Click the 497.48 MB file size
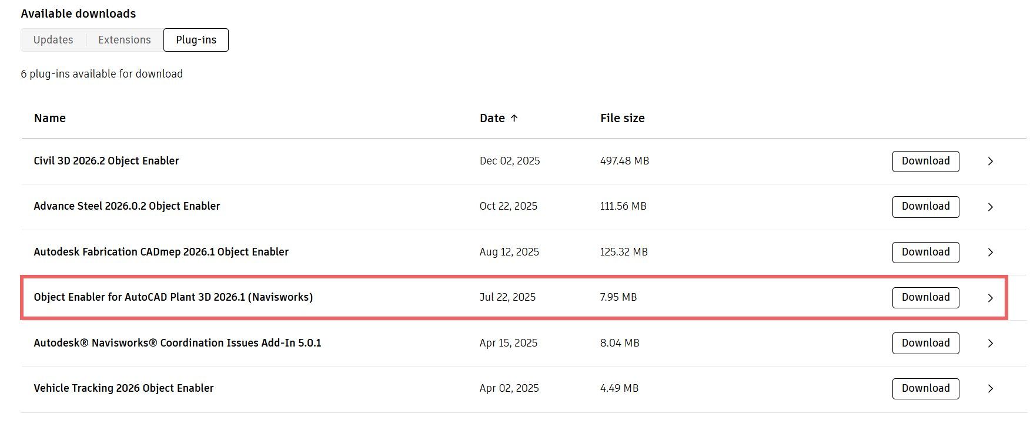The width and height of the screenshot is (1030, 427). tap(624, 161)
